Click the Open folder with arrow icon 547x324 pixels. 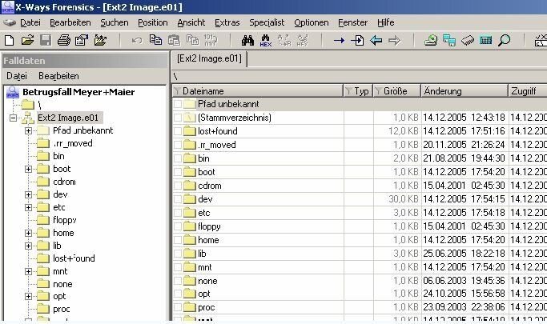point(100,41)
